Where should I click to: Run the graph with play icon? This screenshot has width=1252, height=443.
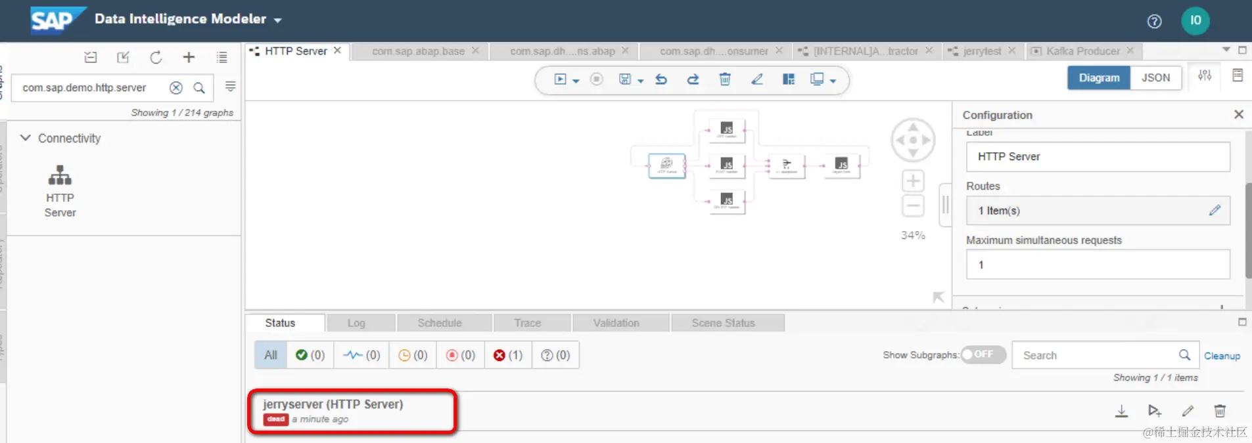pos(560,79)
